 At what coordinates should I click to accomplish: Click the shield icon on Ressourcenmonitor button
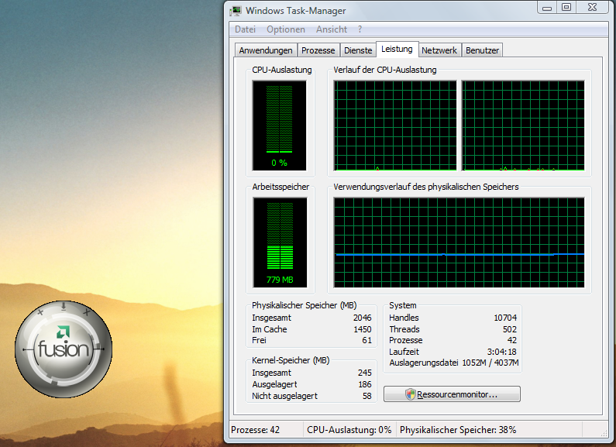pos(410,394)
